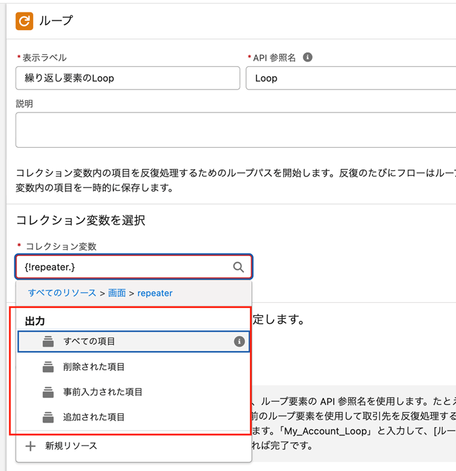Create a new resource via 新規リソース

pyautogui.click(x=71, y=445)
